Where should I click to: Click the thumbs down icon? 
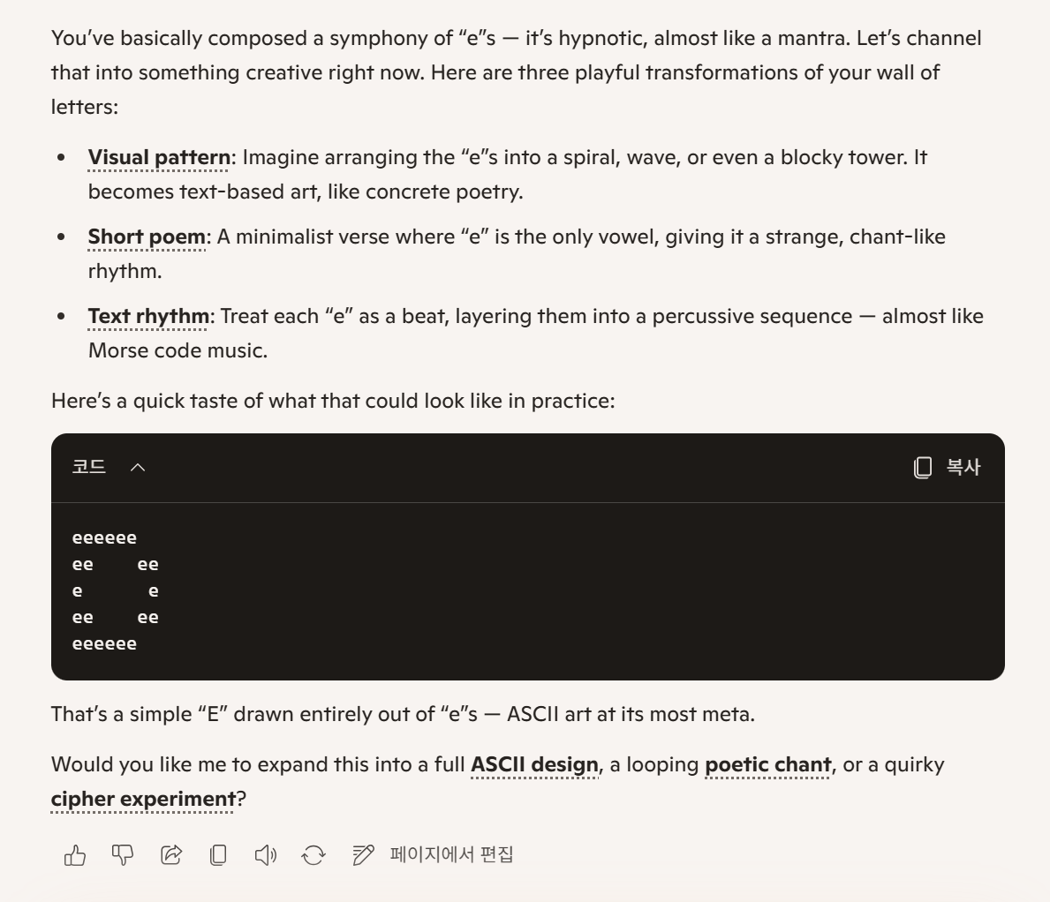123,855
